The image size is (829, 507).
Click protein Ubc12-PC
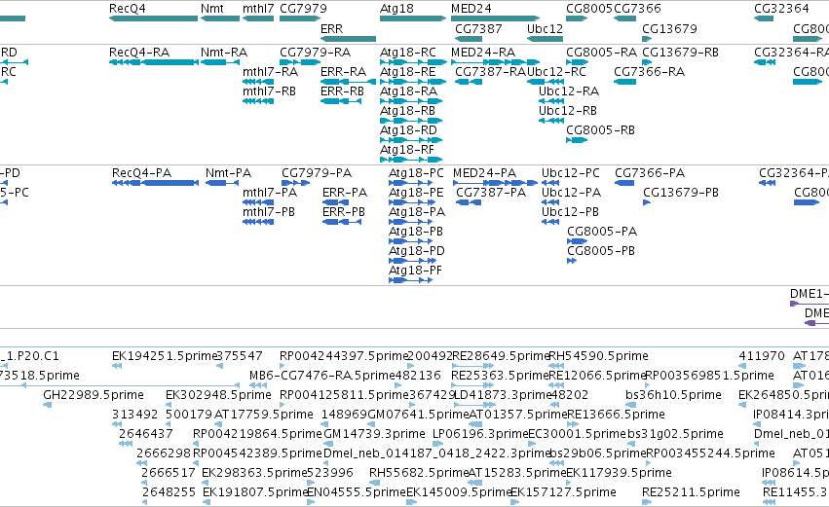pyautogui.click(x=550, y=183)
